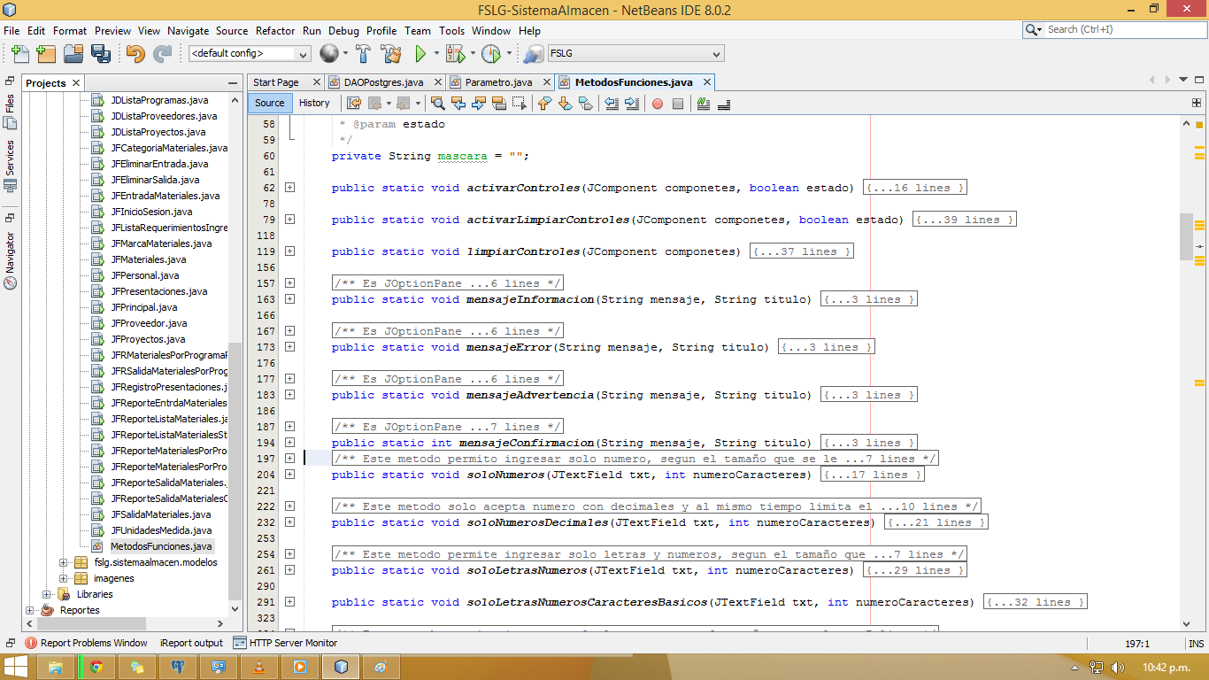Run the project with green play icon

click(x=421, y=53)
